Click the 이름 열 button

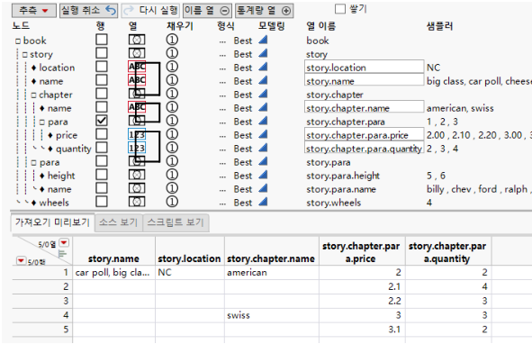pos(207,11)
